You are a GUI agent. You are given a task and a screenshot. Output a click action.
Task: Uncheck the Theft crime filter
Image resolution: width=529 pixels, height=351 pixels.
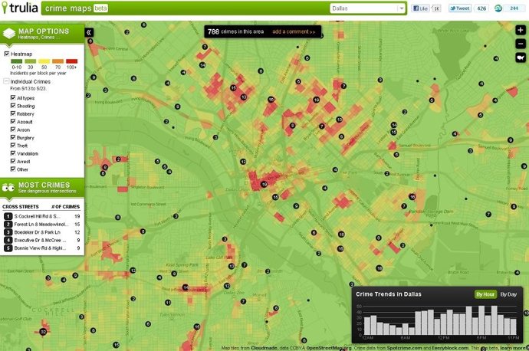(x=13, y=146)
